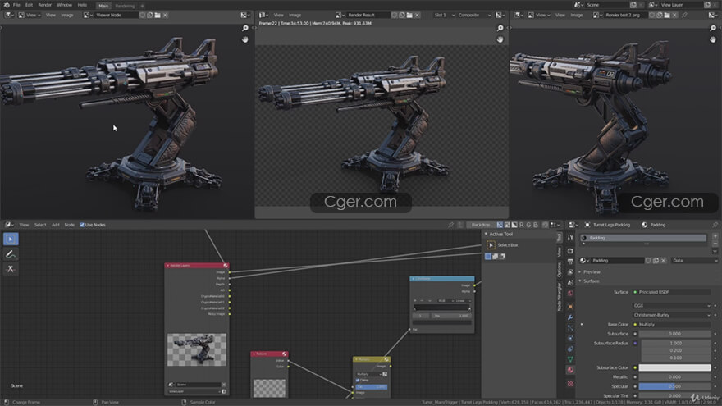Click the Render Layers node preview thumbnail
Viewport: 722px width, 406px height.
click(x=197, y=350)
